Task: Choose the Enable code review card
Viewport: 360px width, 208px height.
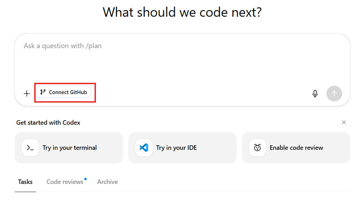Action: (x=296, y=148)
